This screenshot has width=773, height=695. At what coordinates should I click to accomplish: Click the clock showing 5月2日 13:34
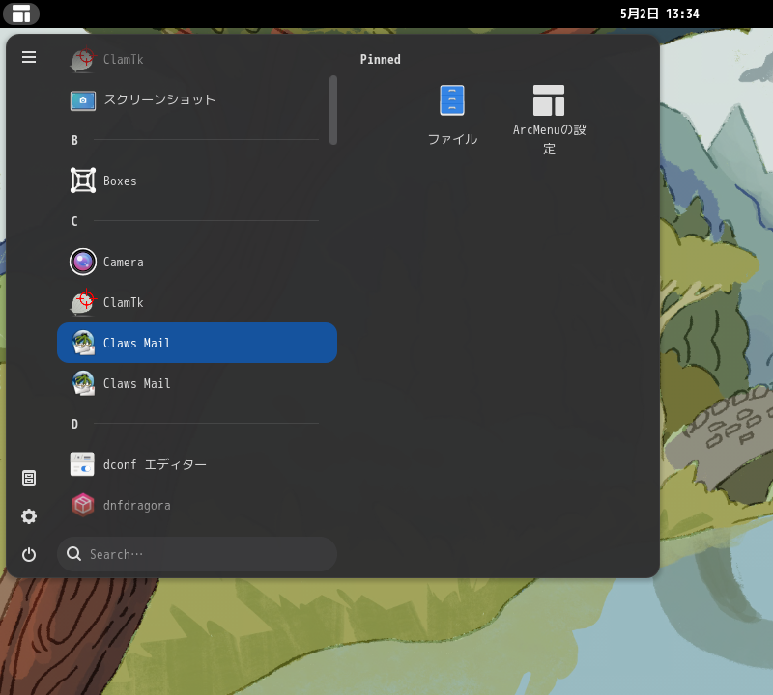click(660, 14)
